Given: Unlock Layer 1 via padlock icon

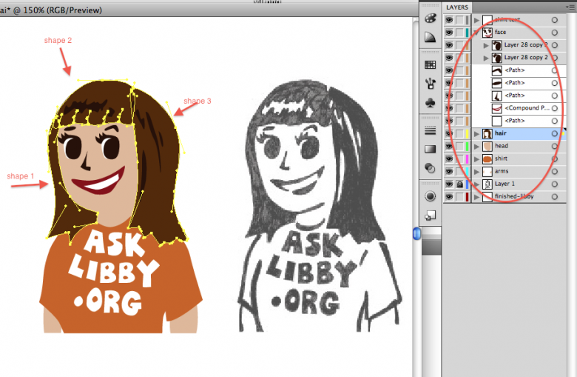Looking at the screenshot, I should click(459, 184).
